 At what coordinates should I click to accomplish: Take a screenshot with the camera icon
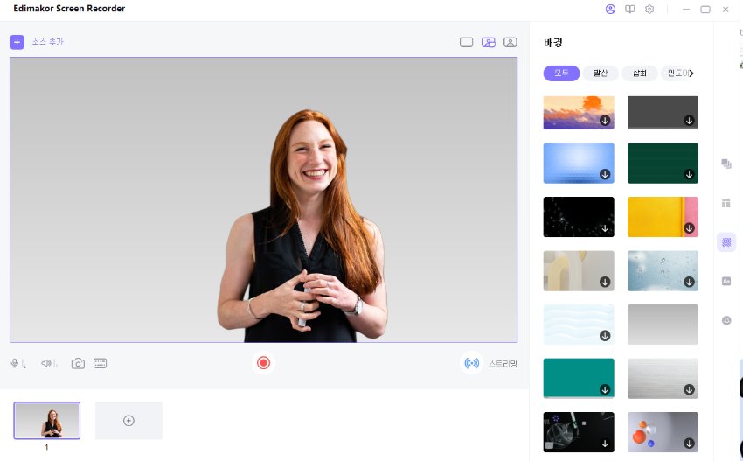[78, 363]
